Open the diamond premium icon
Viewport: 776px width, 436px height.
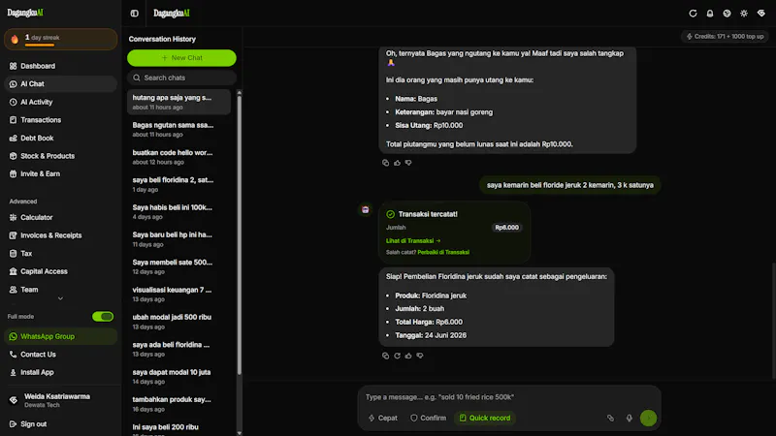point(761,14)
